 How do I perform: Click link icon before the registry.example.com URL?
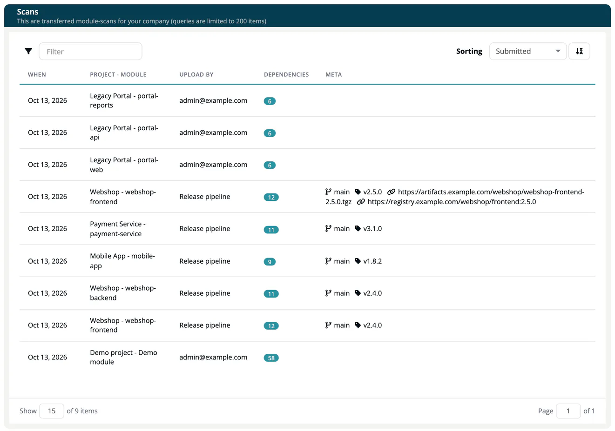coord(361,202)
